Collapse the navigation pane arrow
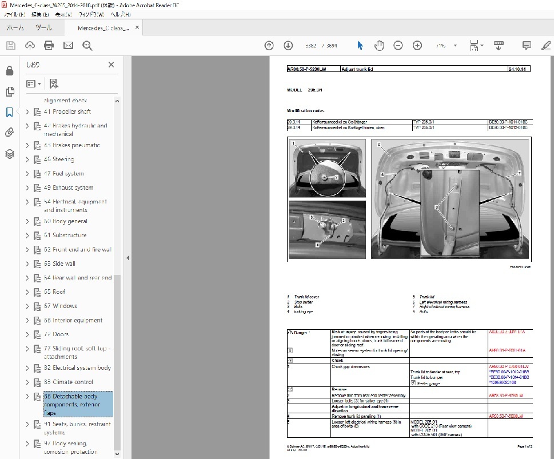The width and height of the screenshot is (554, 459). pyautogui.click(x=127, y=258)
